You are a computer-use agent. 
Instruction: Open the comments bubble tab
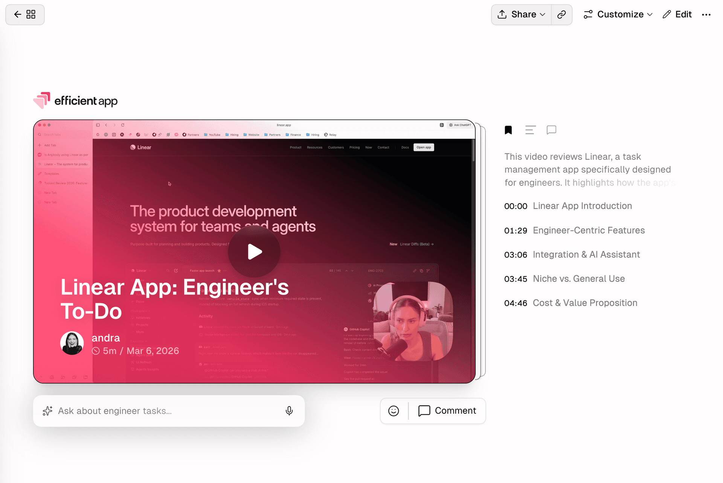pyautogui.click(x=552, y=130)
